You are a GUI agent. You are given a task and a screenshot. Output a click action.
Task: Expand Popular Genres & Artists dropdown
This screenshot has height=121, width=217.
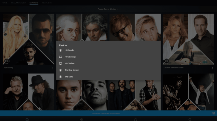[x=108, y=9]
